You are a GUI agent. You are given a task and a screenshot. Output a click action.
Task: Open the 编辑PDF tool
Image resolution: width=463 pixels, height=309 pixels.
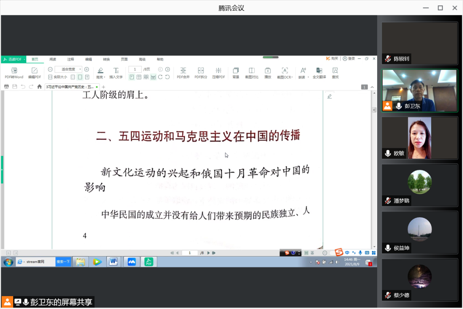[34, 71]
